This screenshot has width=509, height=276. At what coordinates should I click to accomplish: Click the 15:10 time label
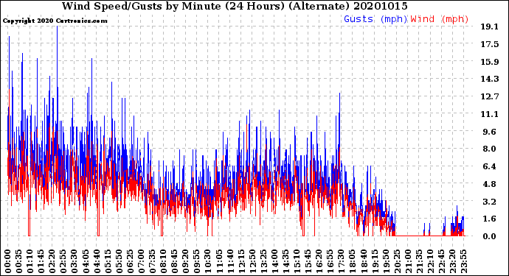[x=297, y=261]
